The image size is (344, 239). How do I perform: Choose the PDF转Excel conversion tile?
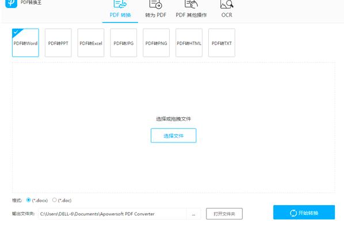point(91,43)
